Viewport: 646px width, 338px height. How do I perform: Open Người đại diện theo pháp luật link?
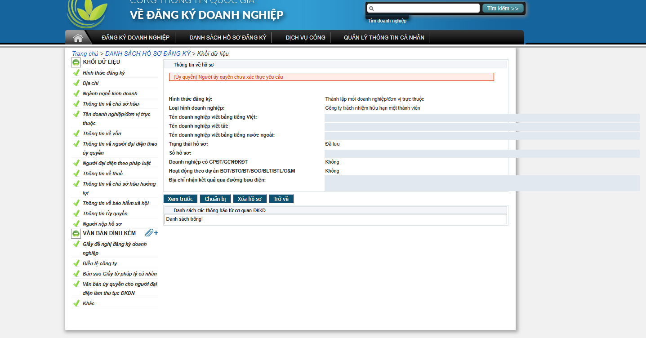[116, 163]
